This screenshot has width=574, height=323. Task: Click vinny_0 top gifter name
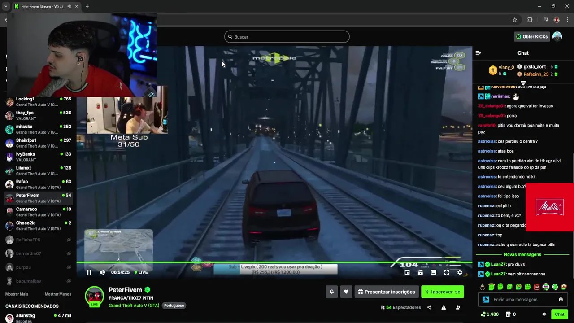click(x=506, y=67)
